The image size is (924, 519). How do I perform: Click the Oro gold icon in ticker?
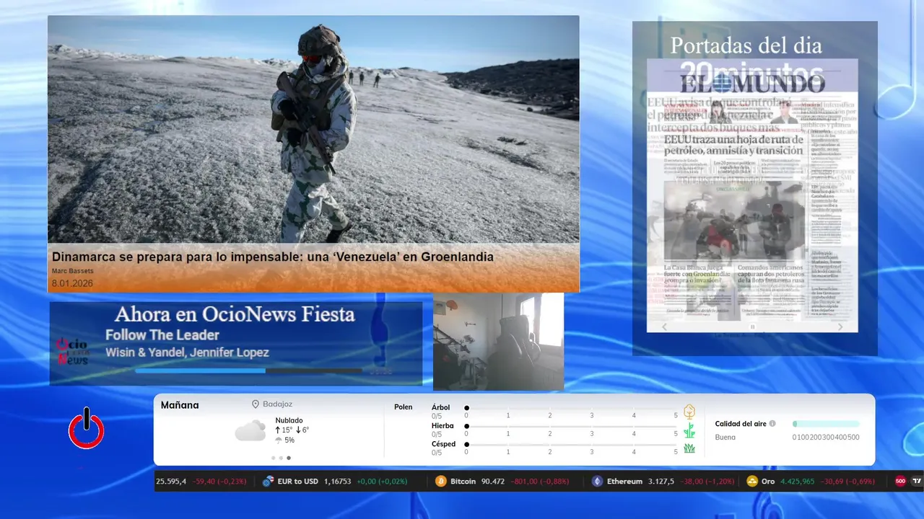point(752,482)
